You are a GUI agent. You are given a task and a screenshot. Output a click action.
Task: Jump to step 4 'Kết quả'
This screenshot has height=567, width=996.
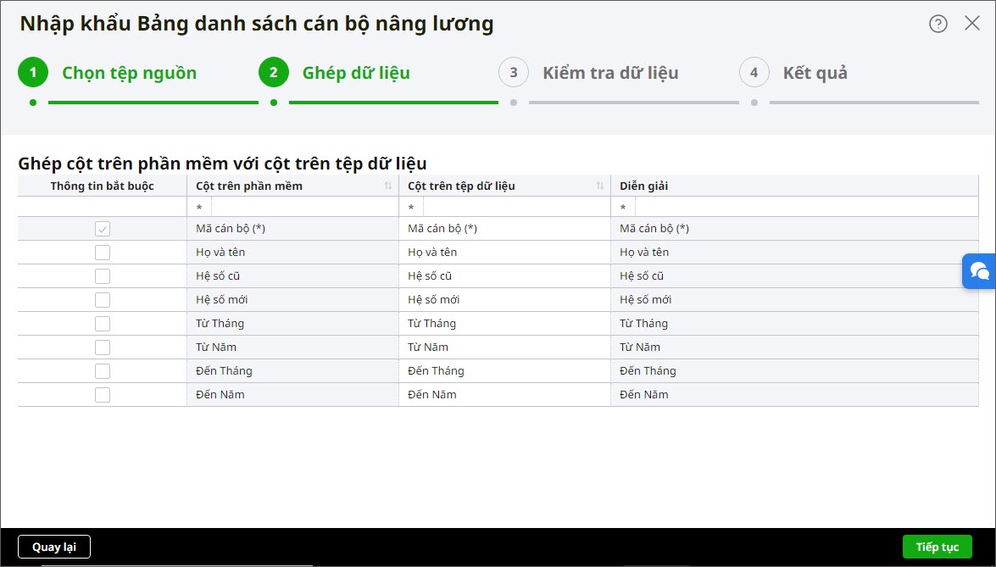[x=814, y=73]
